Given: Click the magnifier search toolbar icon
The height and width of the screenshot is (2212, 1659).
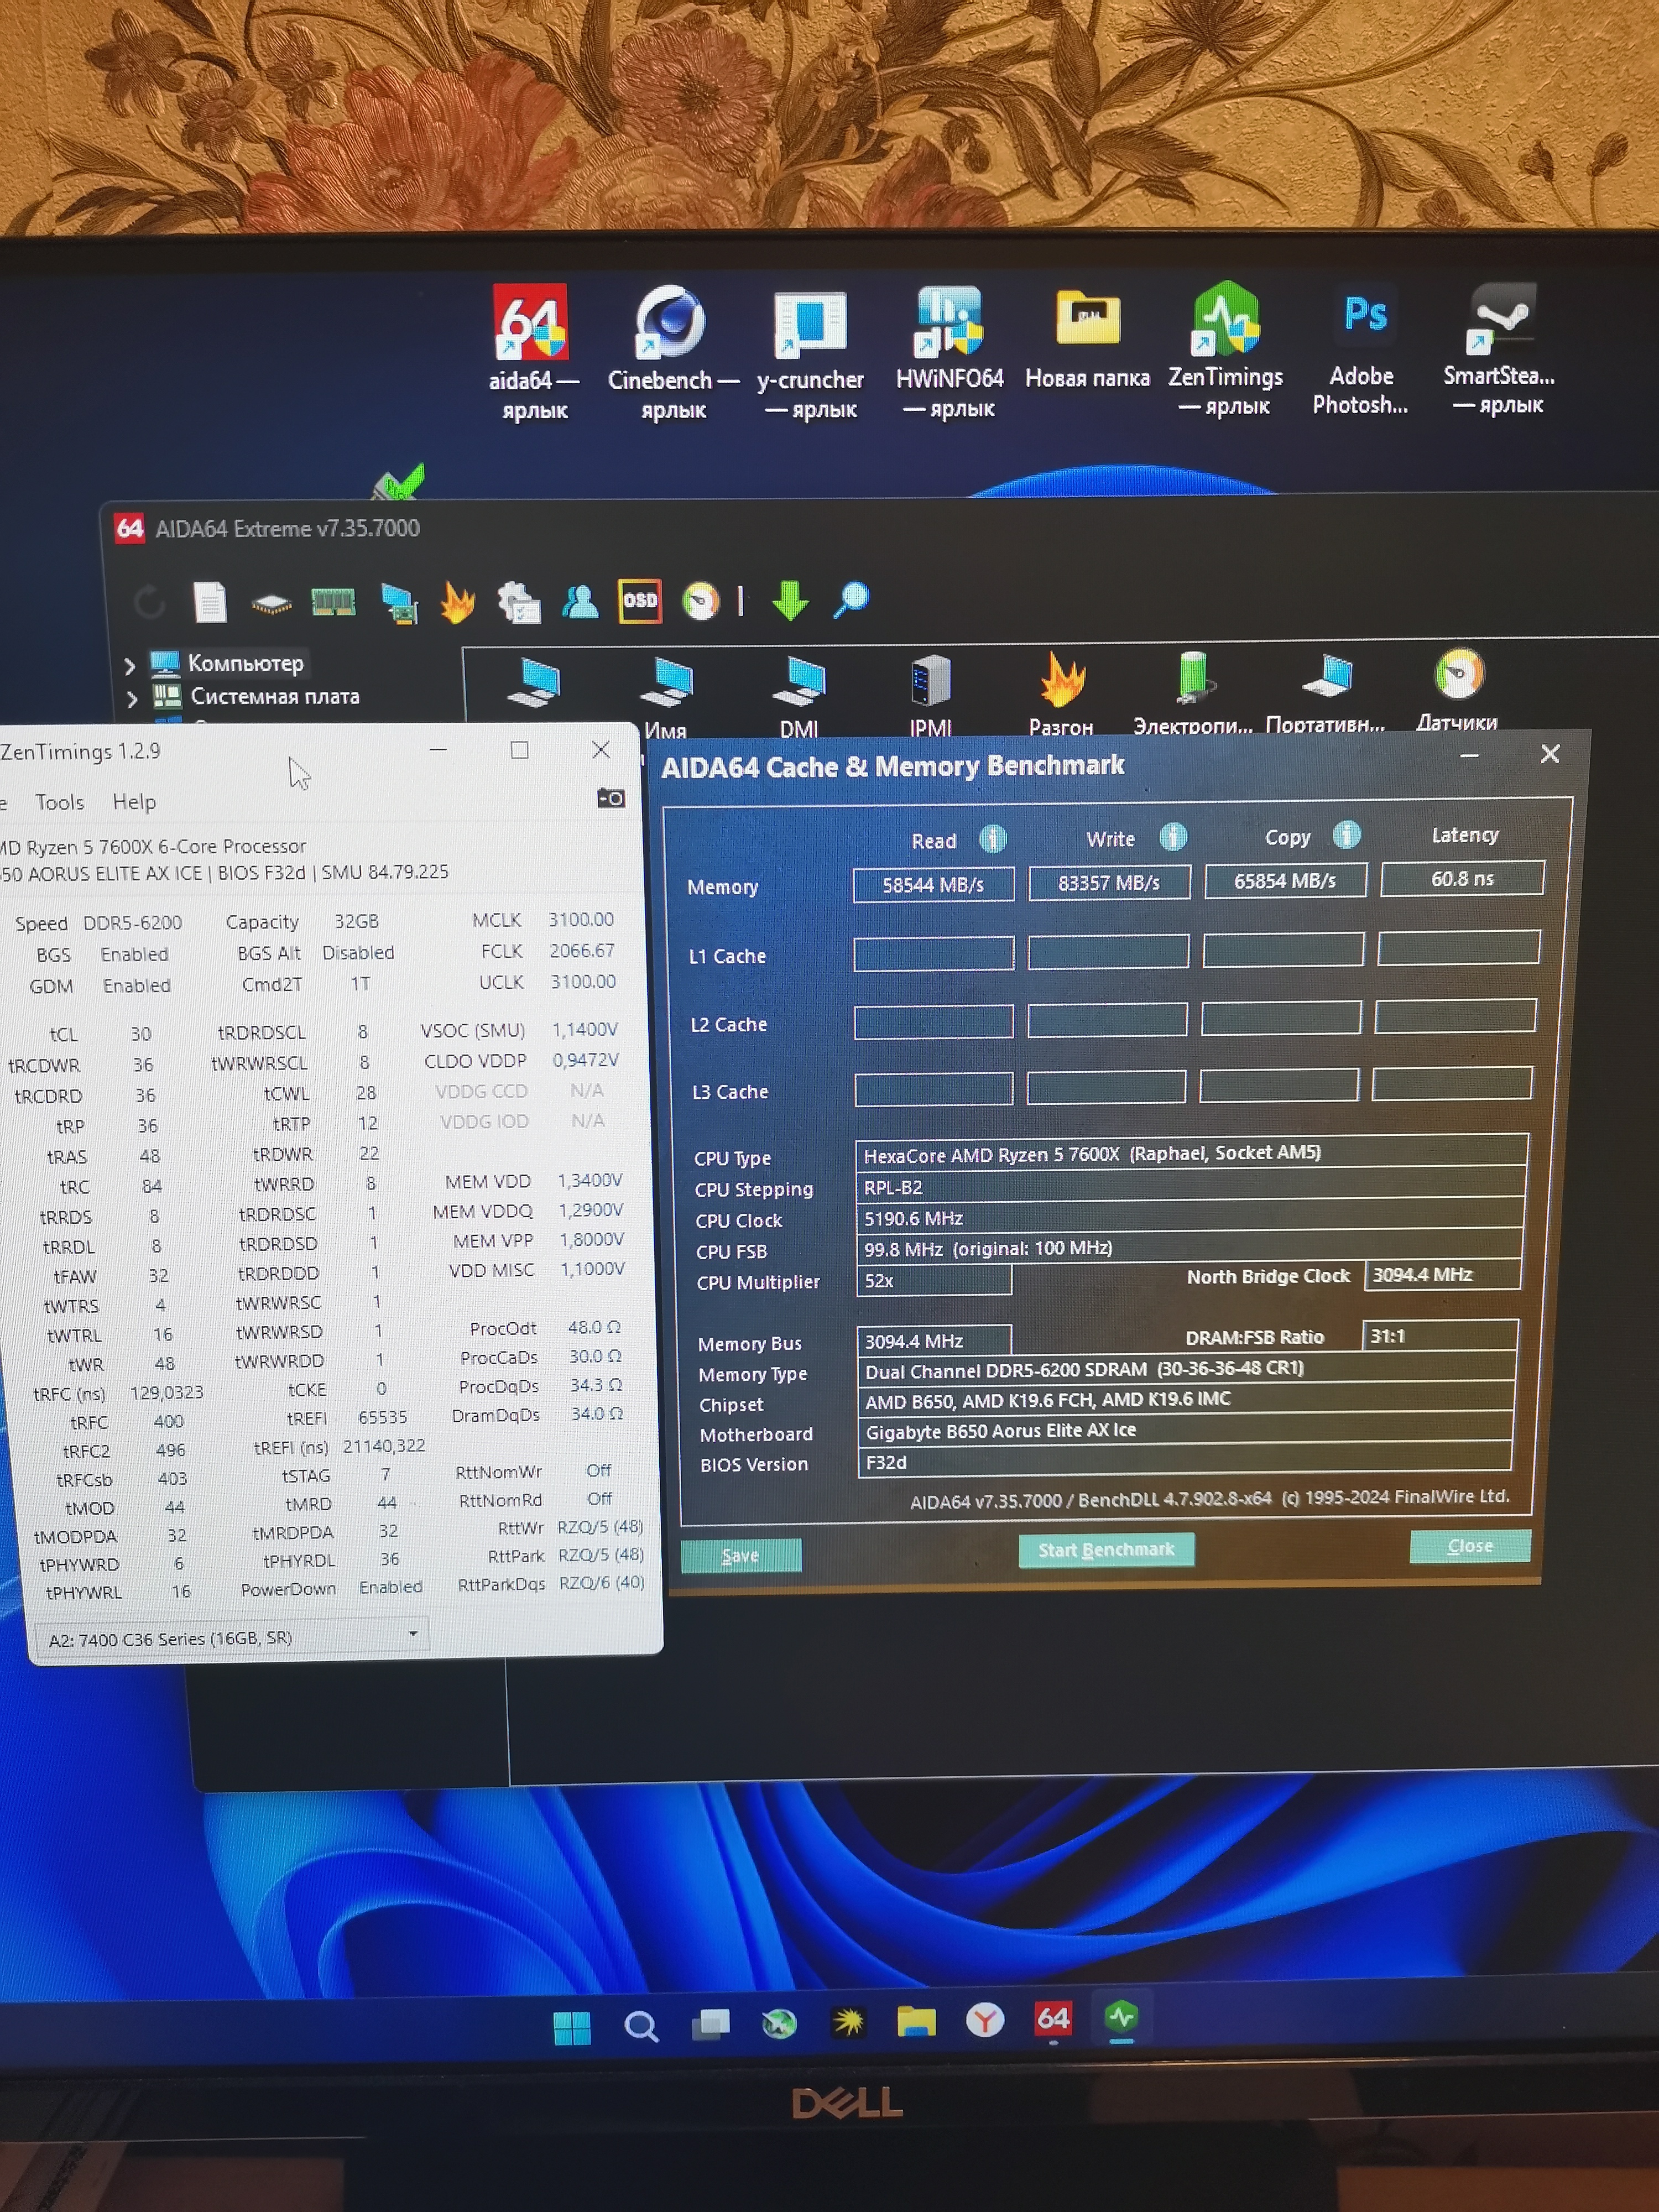Looking at the screenshot, I should pos(851,599).
